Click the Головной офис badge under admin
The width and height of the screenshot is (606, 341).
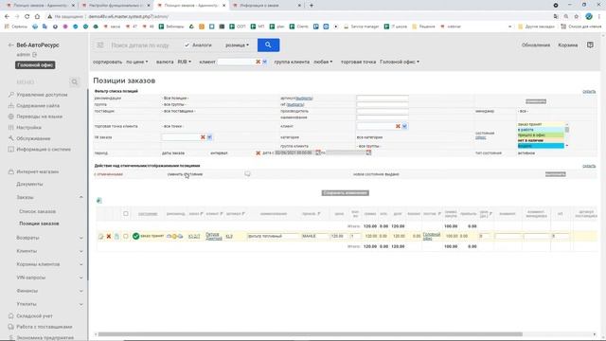pyautogui.click(x=35, y=65)
